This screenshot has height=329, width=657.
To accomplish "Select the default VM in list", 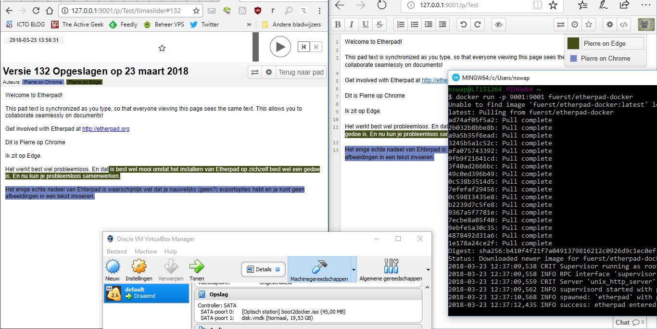I will 147,293.
